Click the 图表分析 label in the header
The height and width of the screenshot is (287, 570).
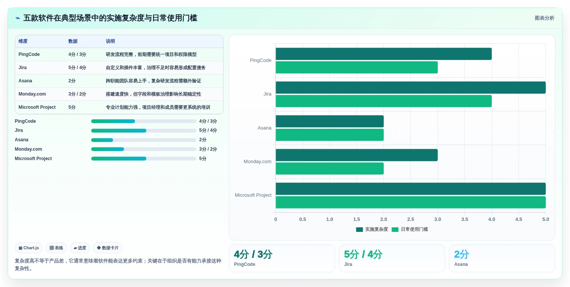[x=544, y=18]
